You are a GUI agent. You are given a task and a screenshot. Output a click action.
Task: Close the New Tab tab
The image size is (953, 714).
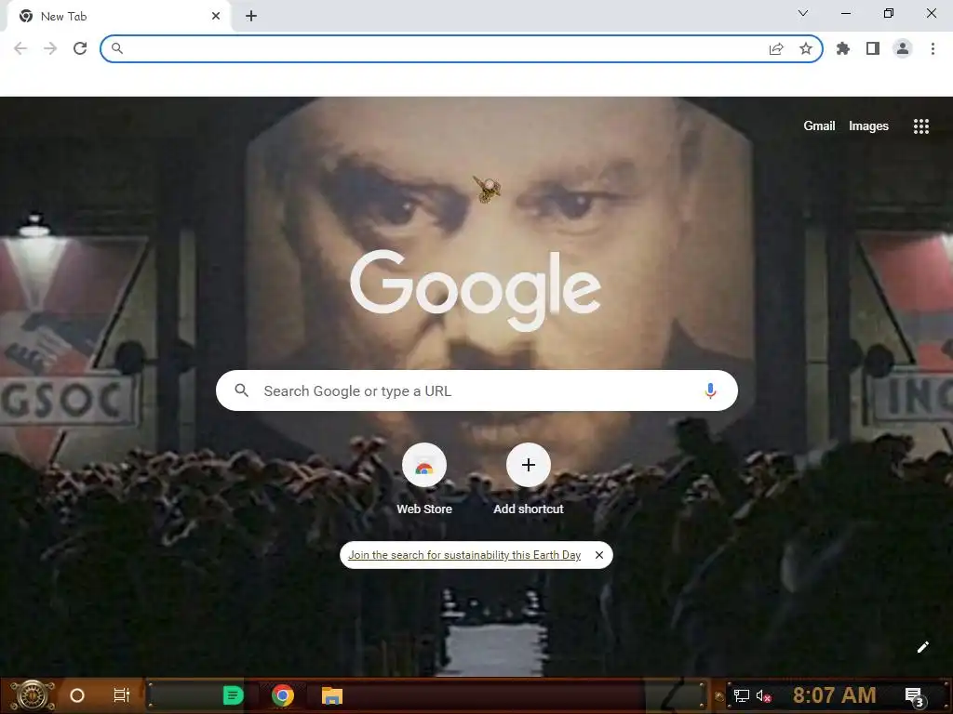coord(216,17)
